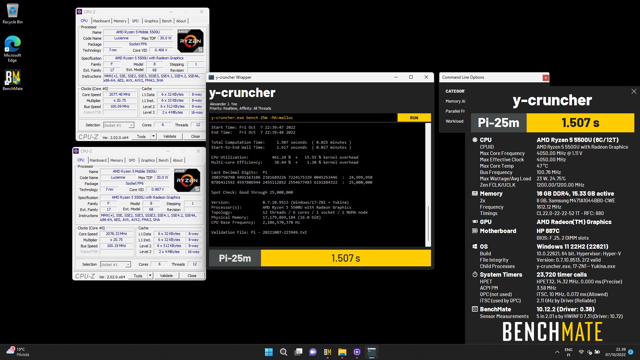The image size is (640, 360).
Task: Switch to Bench tab in bottom CPU-Z
Action: [x=163, y=160]
